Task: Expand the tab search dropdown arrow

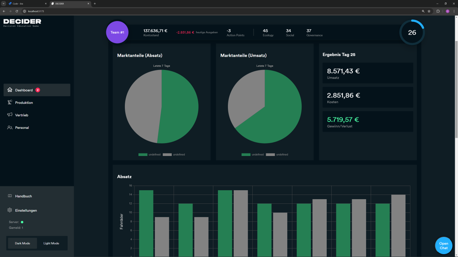Action: point(3,4)
